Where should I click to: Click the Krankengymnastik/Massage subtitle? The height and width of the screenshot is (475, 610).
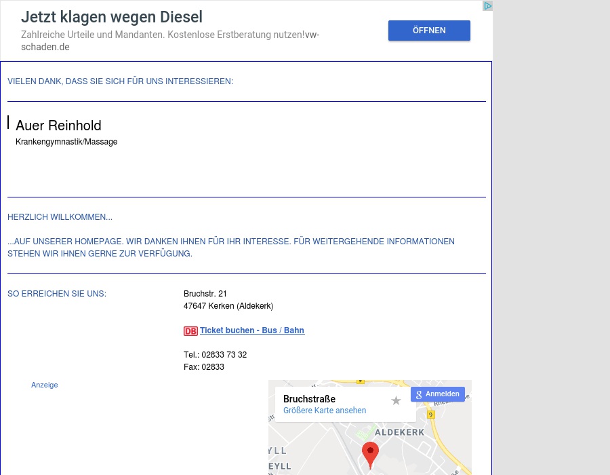pos(66,142)
